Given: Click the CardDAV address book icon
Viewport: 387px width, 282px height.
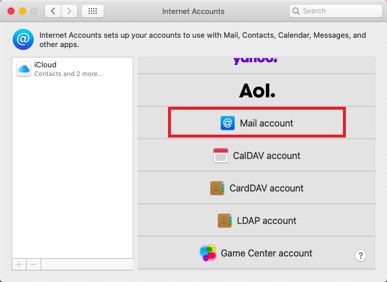Looking at the screenshot, I should pyautogui.click(x=217, y=188).
